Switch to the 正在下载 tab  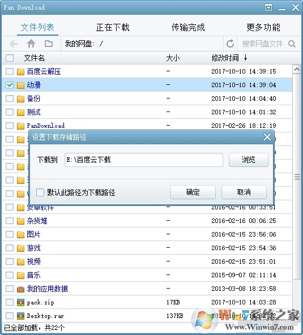point(113,27)
